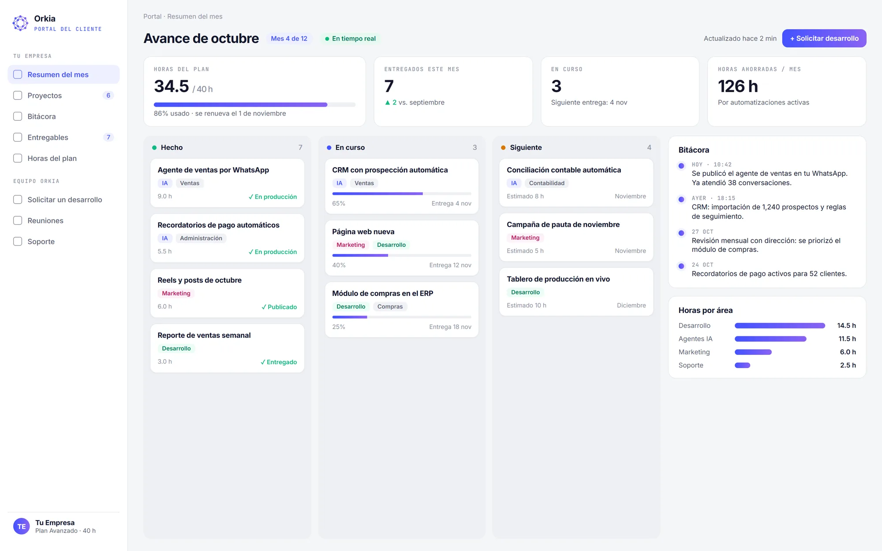
Task: Click Entregado status on Reporte de ventas
Action: (279, 362)
